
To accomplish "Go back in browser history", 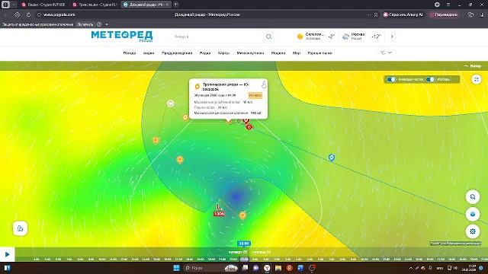I will [6, 14].
